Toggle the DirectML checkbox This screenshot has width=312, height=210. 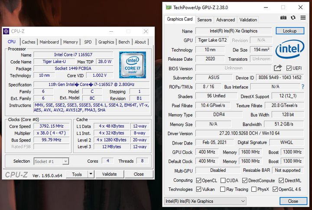click(281, 180)
